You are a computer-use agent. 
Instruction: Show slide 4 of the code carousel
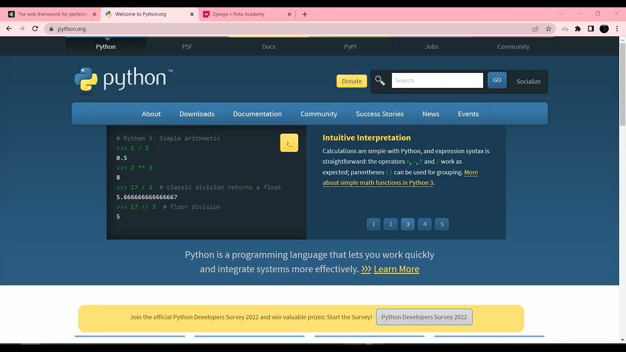[x=425, y=224]
